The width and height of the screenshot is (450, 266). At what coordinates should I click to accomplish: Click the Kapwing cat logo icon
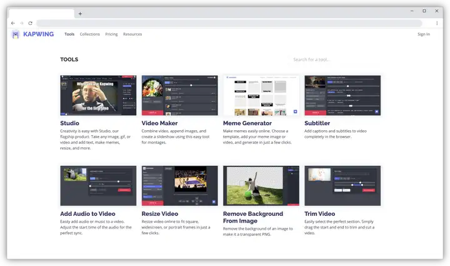point(16,34)
